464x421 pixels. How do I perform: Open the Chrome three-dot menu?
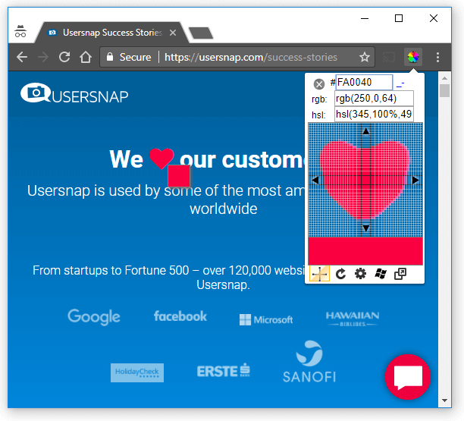[437, 57]
